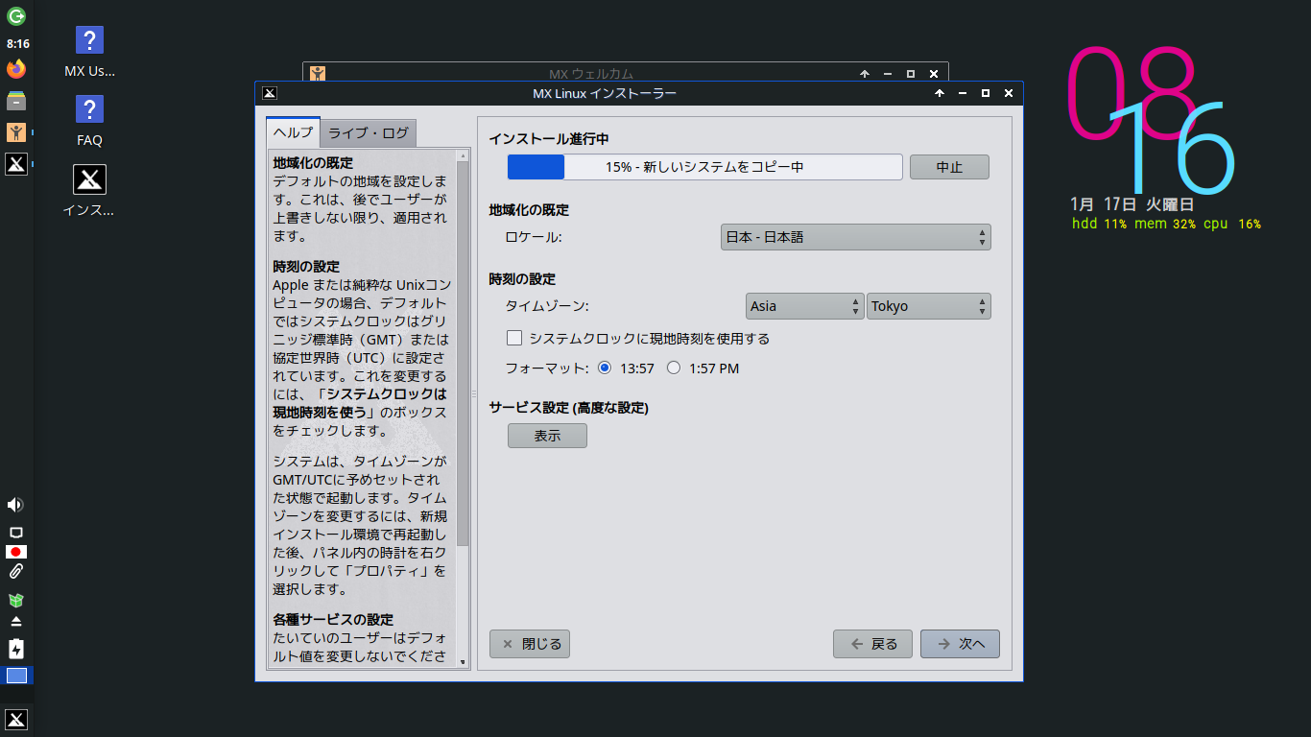Click the help panel scroll up arrow

463,155
